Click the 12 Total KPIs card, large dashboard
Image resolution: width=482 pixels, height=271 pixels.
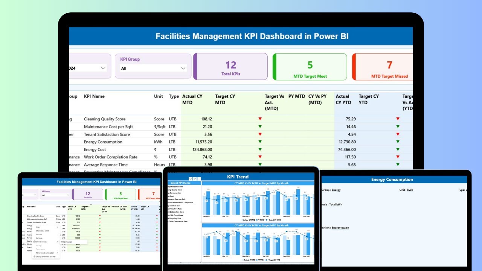230,67
